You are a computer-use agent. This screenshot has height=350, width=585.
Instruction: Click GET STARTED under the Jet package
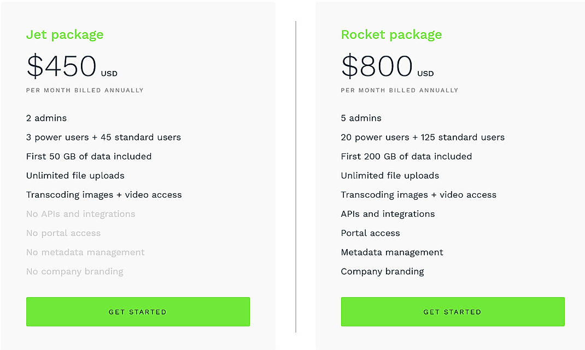137,311
